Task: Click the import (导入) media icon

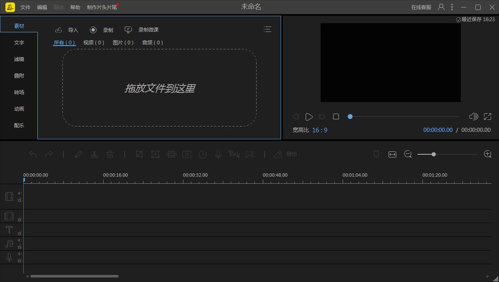Action: (59, 30)
